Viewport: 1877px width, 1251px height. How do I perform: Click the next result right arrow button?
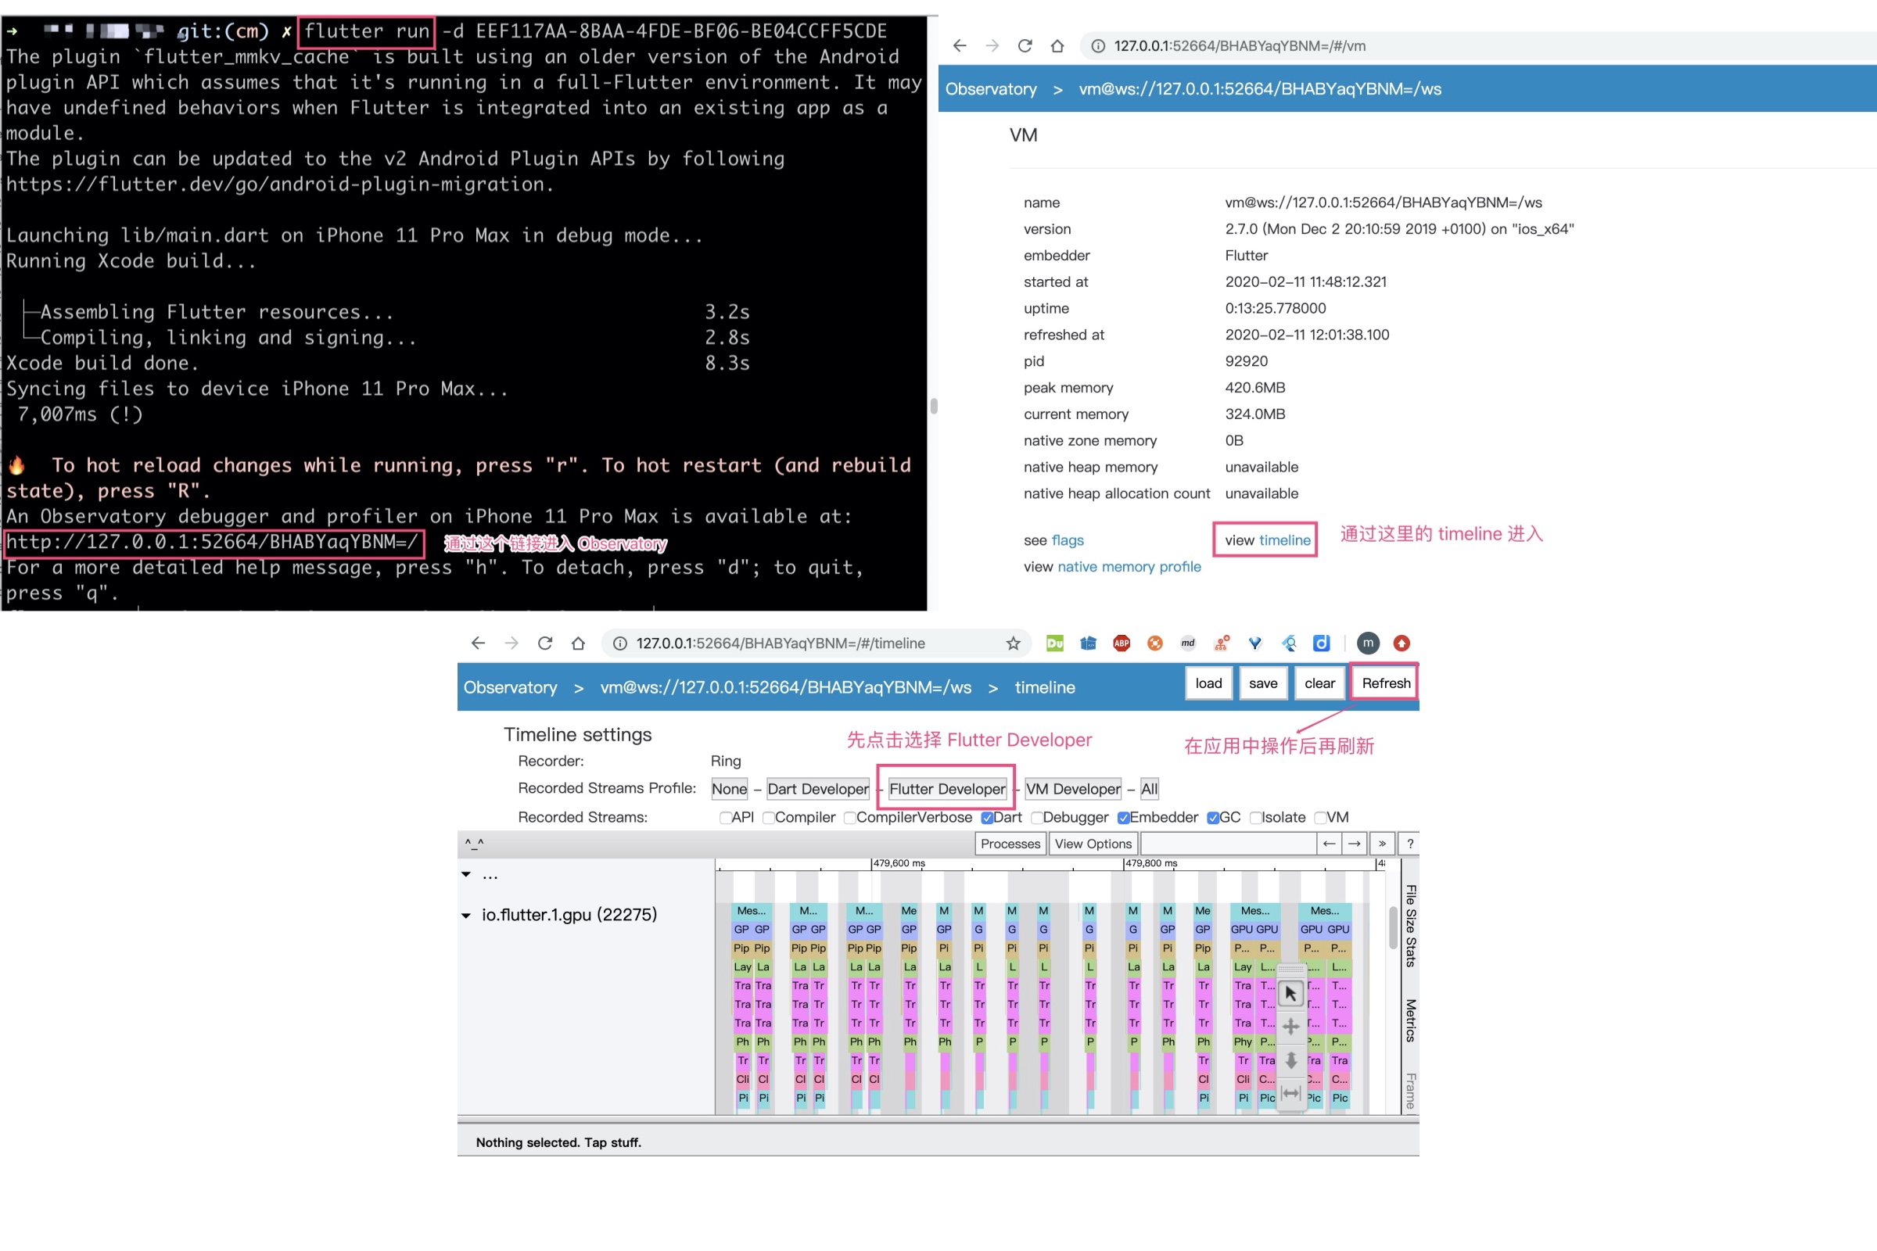pyautogui.click(x=1355, y=844)
